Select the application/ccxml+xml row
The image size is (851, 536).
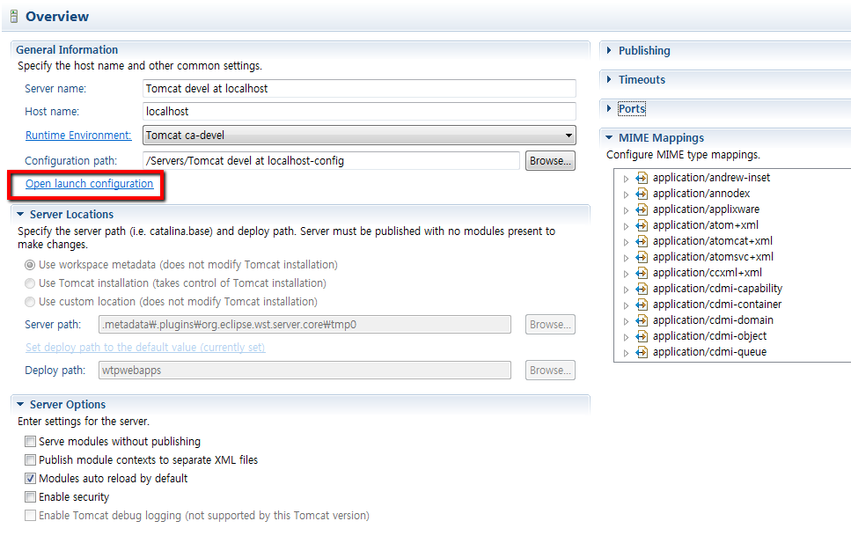(708, 273)
